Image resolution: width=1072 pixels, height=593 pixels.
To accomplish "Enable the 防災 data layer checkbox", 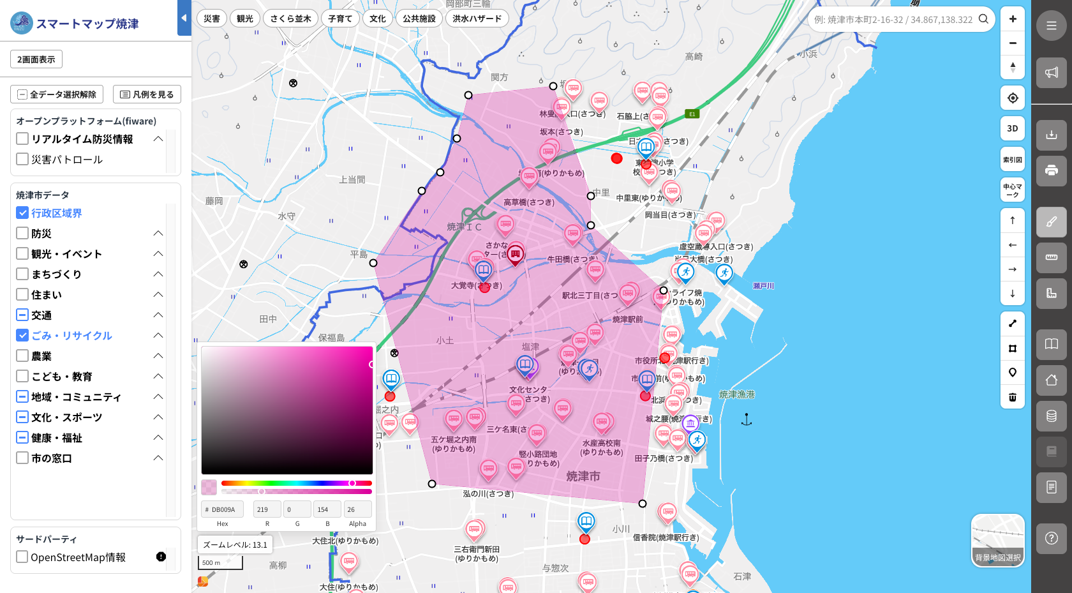I will pyautogui.click(x=22, y=233).
